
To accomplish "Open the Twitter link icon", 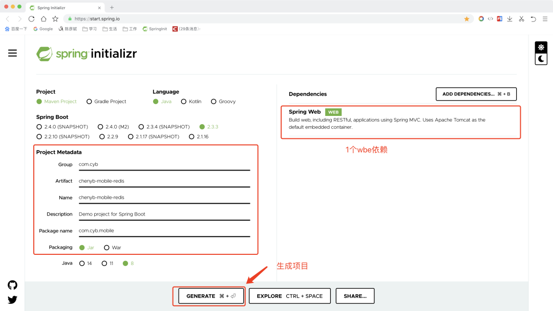I will [x=12, y=300].
